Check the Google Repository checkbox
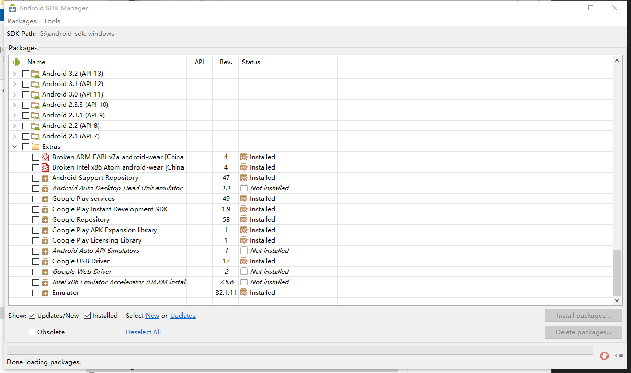Screen dimensions: 631x373 tap(35, 220)
